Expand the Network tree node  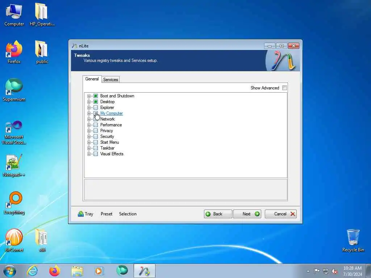point(89,119)
